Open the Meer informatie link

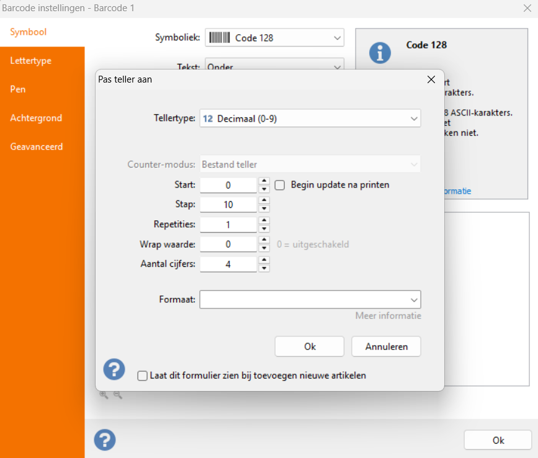coord(388,316)
